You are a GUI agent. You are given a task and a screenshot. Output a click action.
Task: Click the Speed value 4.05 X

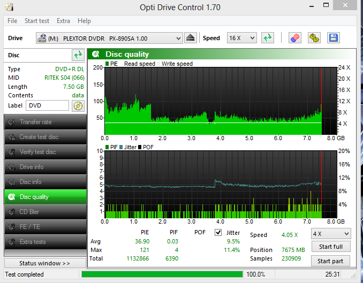tap(289, 235)
